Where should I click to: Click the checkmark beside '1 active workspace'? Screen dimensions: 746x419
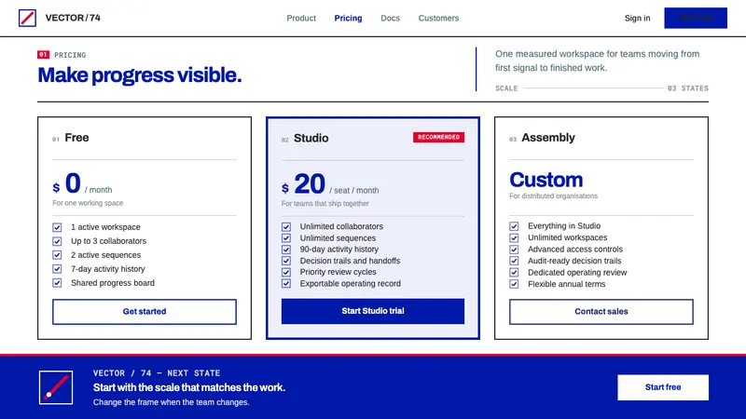(57, 227)
